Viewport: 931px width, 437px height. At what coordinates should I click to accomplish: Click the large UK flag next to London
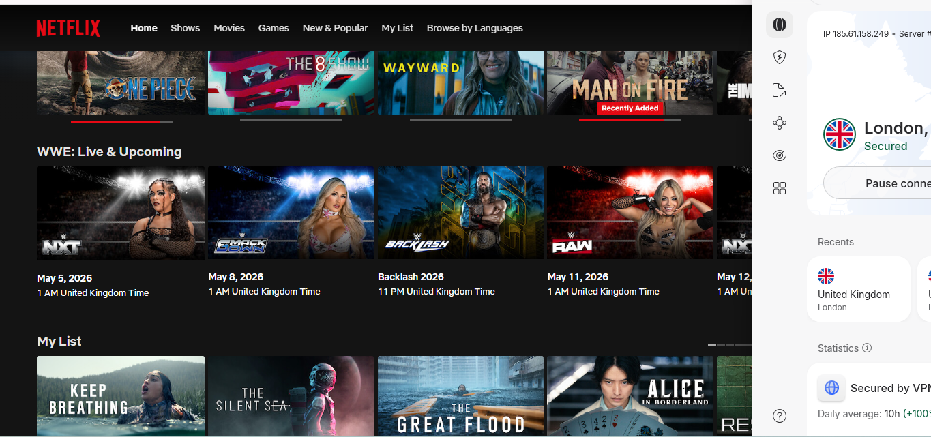click(840, 134)
